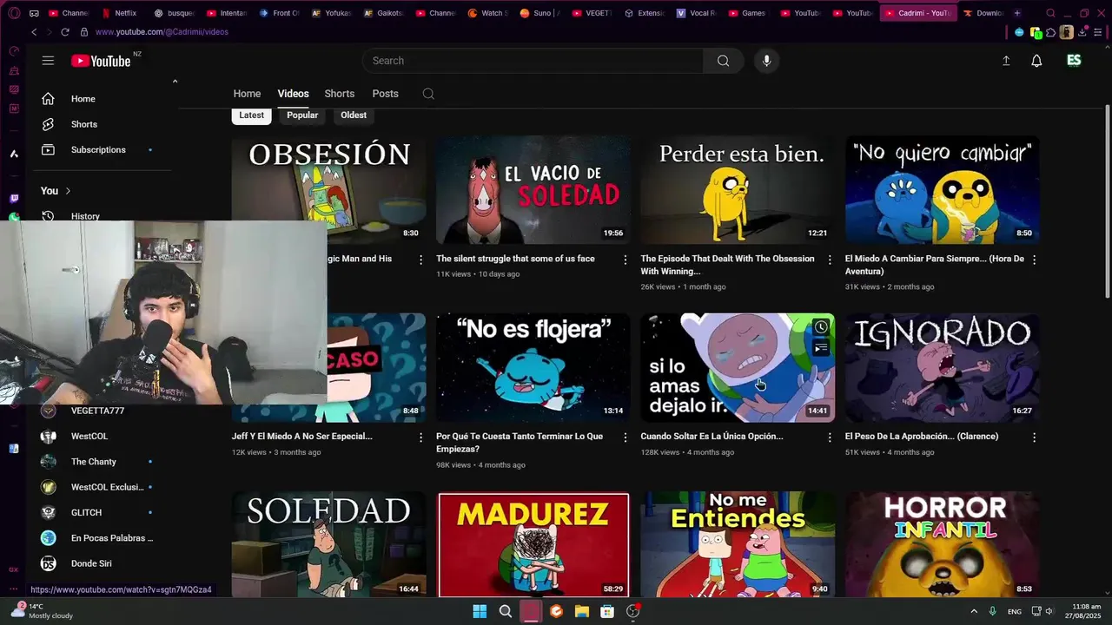Click the microphone tray icon
Image resolution: width=1112 pixels, height=625 pixels.
(992, 611)
